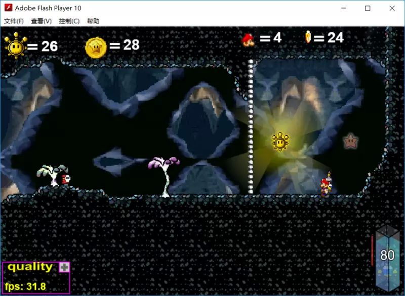Increase quality with the plus button
The width and height of the screenshot is (405, 296).
(64, 267)
